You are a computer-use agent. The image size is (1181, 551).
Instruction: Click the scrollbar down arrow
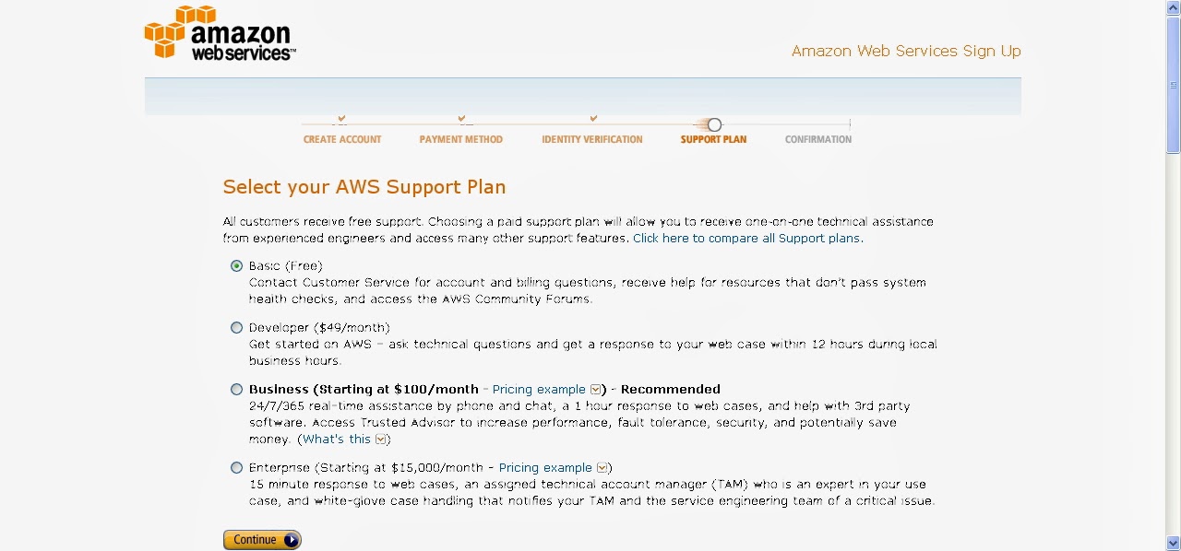(1173, 543)
